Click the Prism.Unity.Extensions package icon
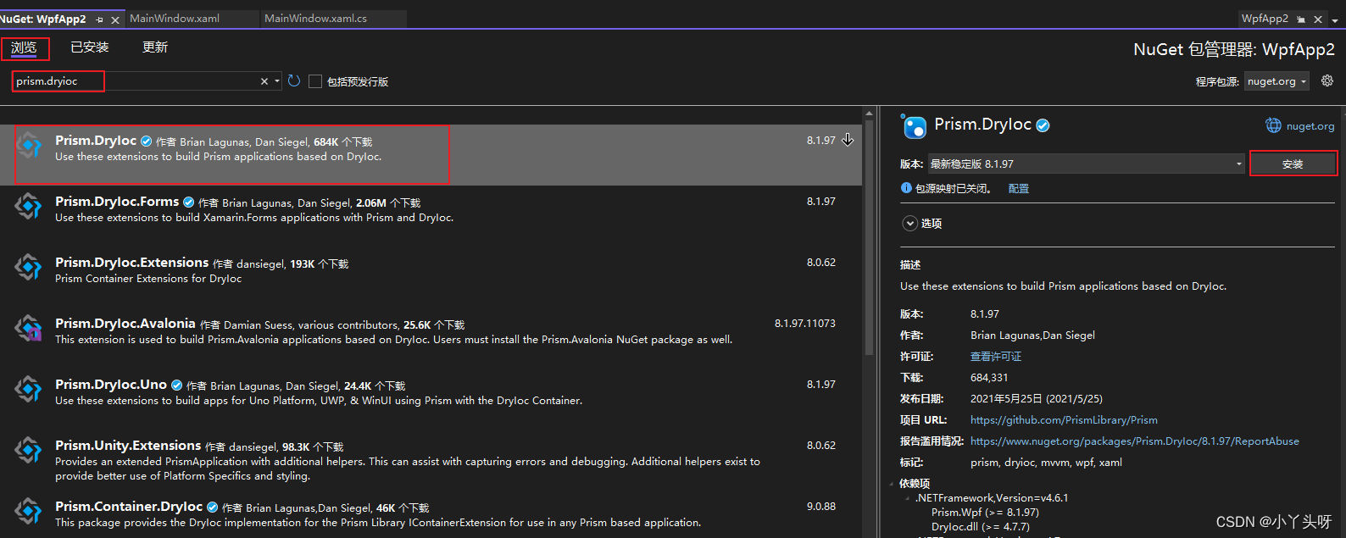This screenshot has width=1346, height=538. pos(29,450)
